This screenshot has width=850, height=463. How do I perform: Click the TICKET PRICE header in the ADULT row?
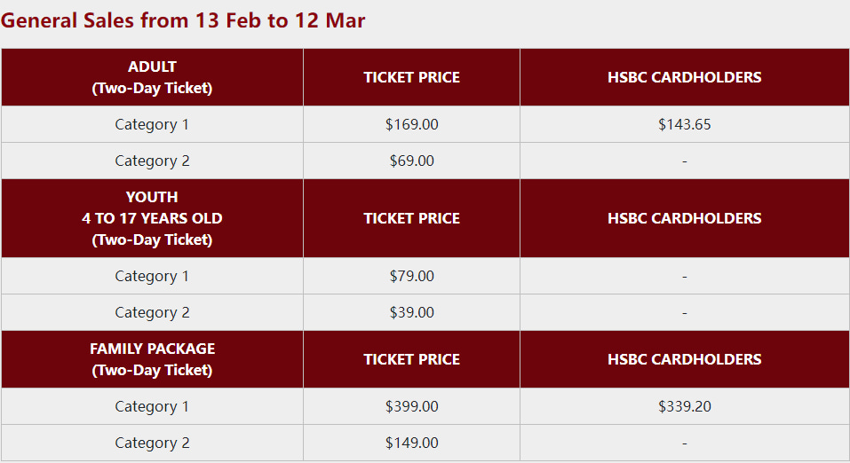coord(411,77)
